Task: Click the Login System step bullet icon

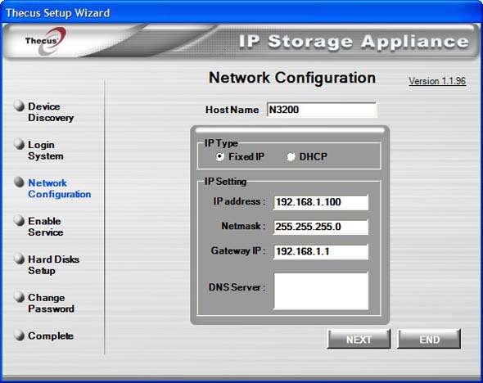Action: pyautogui.click(x=20, y=144)
